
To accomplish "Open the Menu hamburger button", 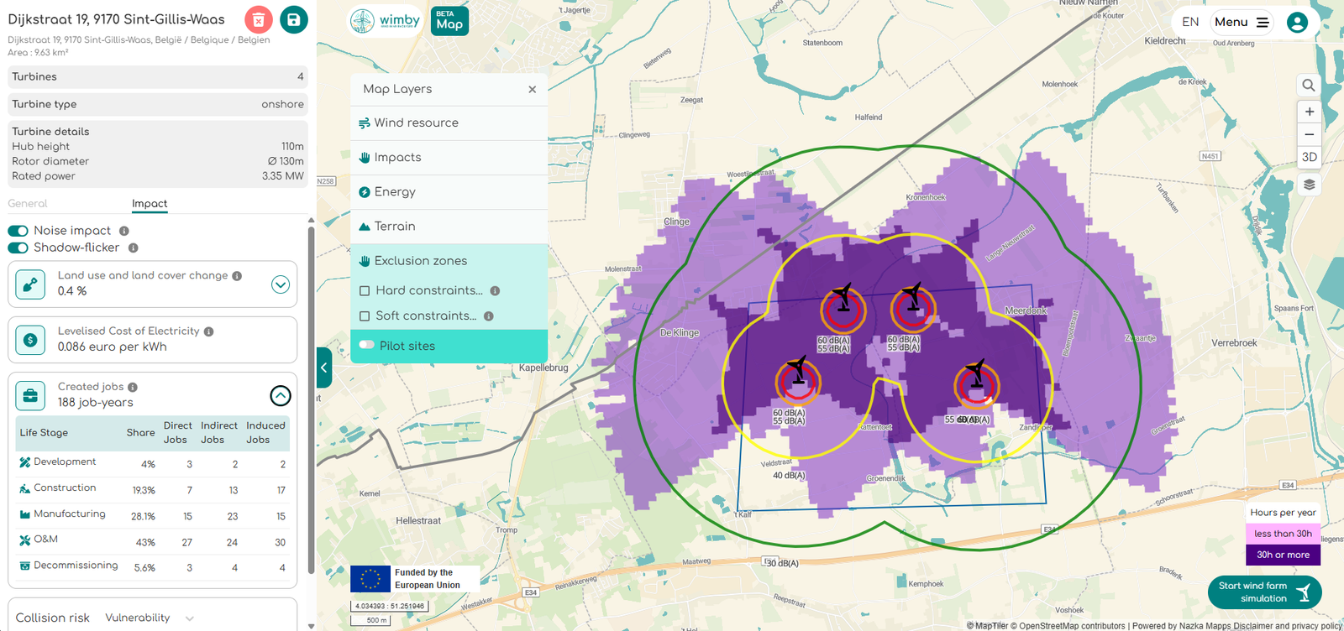I will point(1242,23).
